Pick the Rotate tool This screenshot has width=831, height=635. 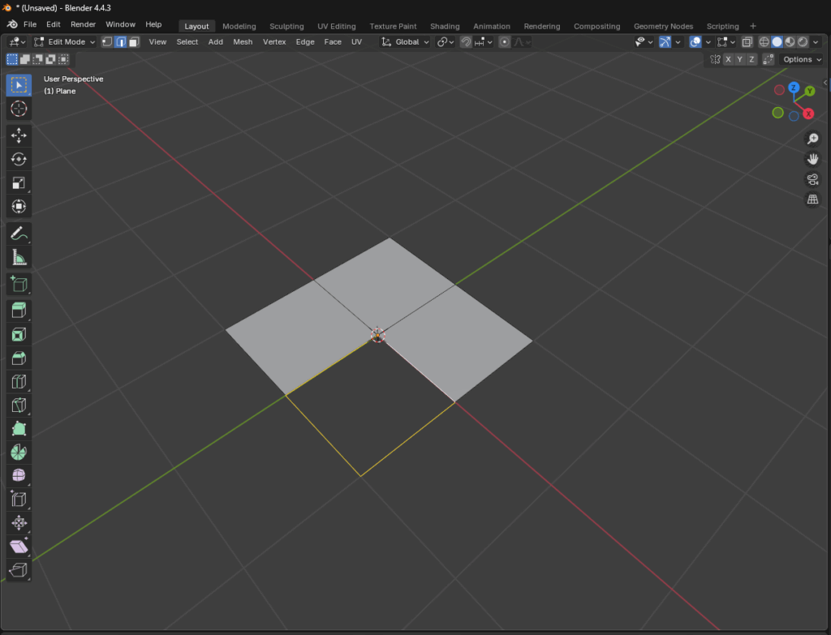[19, 160]
